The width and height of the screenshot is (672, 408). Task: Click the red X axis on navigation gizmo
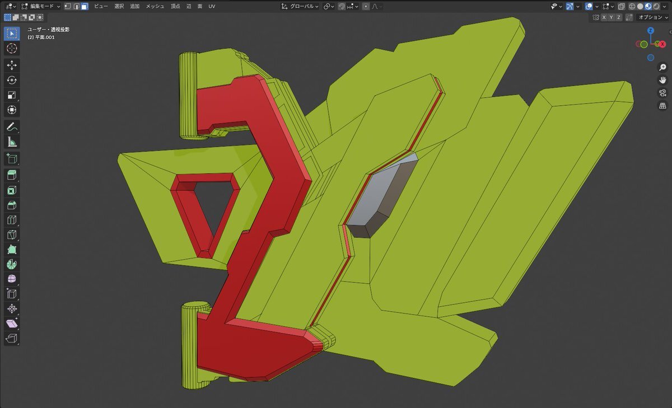coord(662,44)
